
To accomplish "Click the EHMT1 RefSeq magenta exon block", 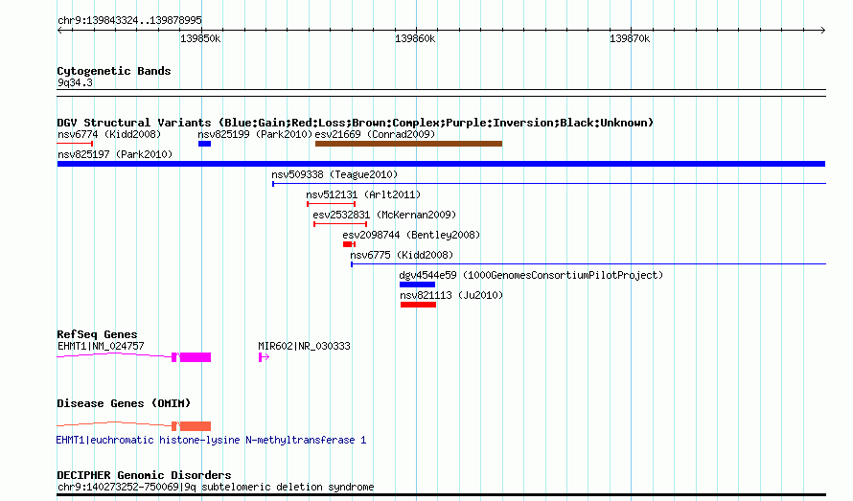I will pyautogui.click(x=196, y=357).
